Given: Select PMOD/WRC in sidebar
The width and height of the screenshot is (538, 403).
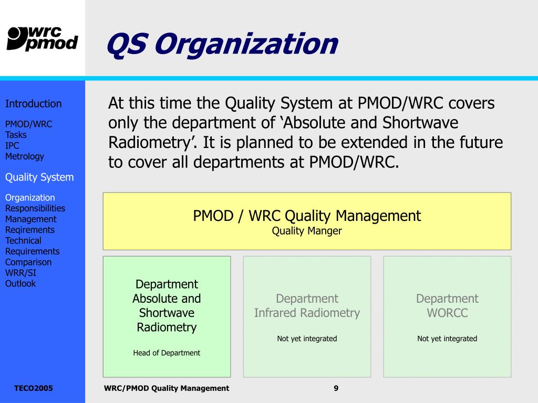Looking at the screenshot, I should (x=28, y=124).
